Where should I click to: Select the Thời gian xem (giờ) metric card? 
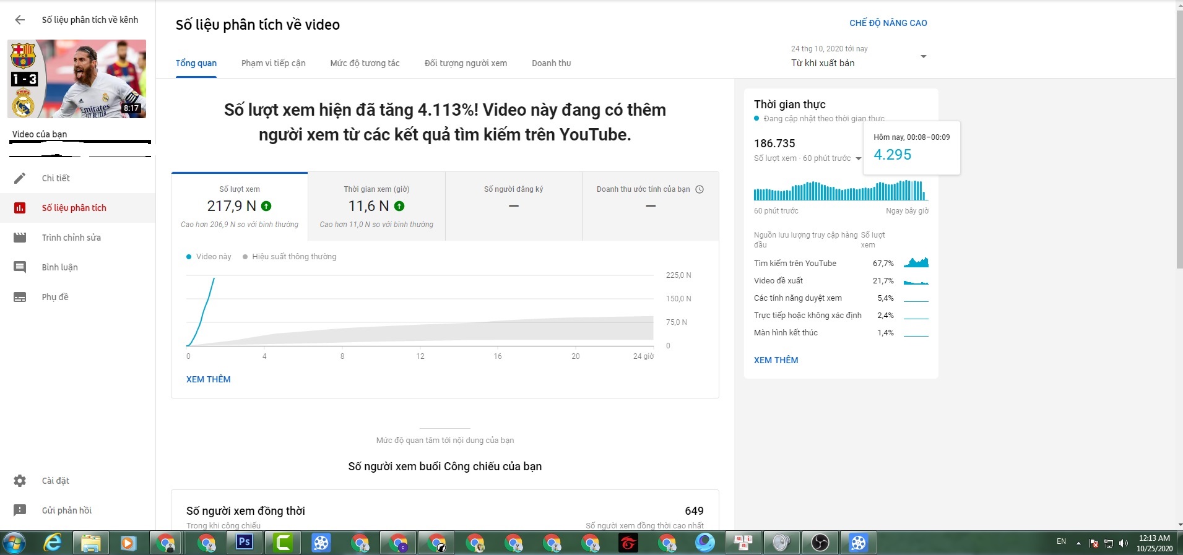click(x=376, y=206)
